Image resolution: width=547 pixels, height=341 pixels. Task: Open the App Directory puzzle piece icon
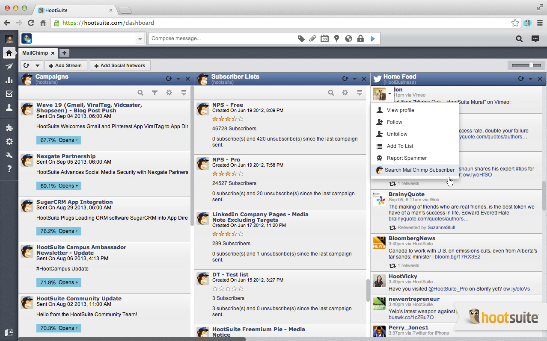tap(9, 128)
